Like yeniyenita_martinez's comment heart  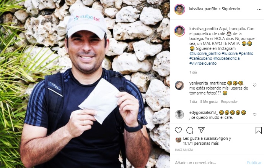click(254, 85)
